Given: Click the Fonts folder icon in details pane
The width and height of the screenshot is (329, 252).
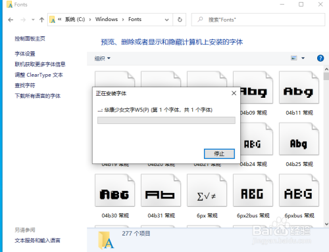Looking at the screenshot, I should [x=106, y=240].
